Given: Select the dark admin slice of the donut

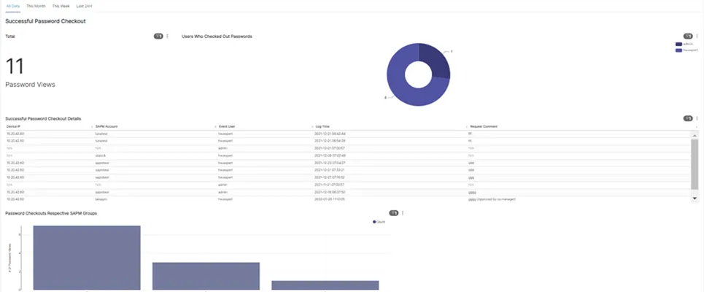Looking at the screenshot, I should 434,60.
